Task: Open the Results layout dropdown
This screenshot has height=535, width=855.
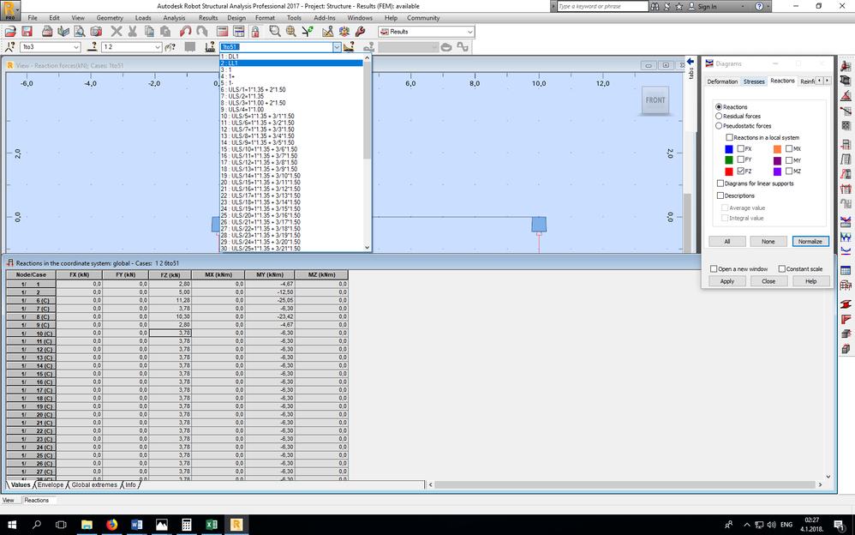Action: tap(469, 32)
